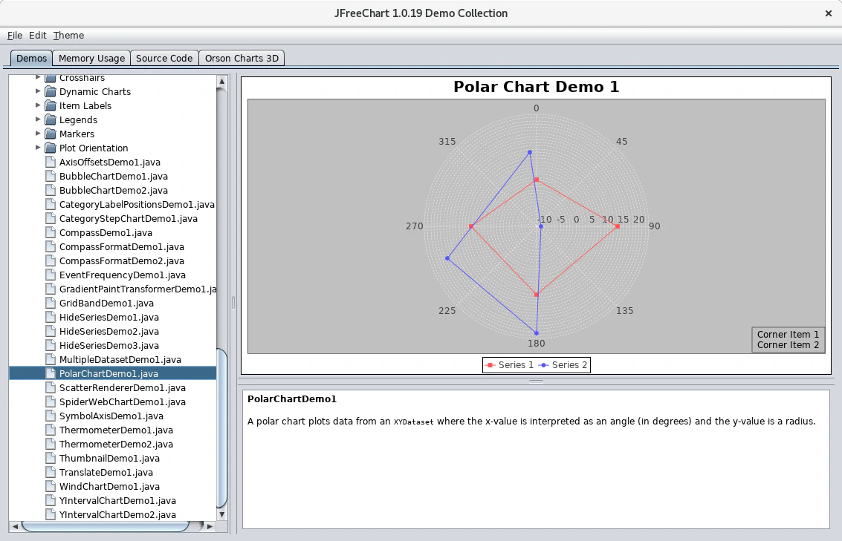Click the Markers folder icon
The height and width of the screenshot is (541, 842).
50,134
